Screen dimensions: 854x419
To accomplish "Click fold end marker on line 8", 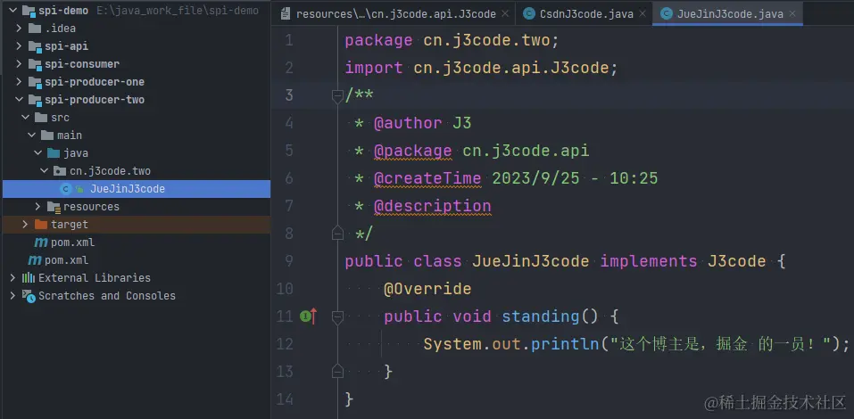I will point(337,234).
